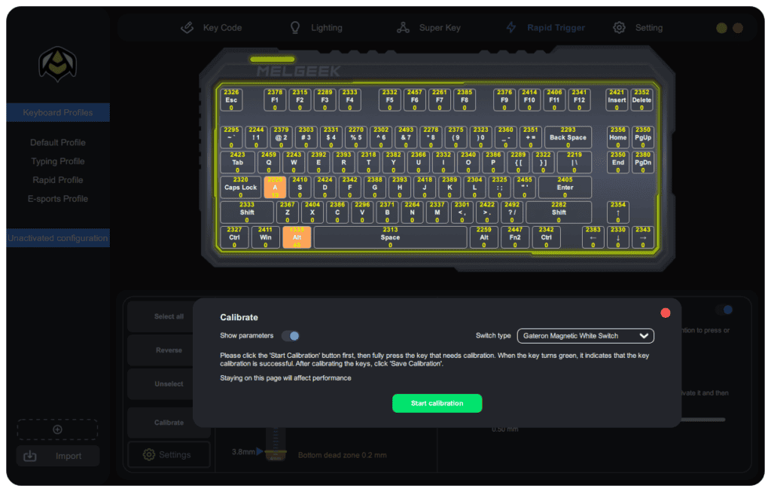Select the left arrow key
The height and width of the screenshot is (492, 771).
point(593,237)
